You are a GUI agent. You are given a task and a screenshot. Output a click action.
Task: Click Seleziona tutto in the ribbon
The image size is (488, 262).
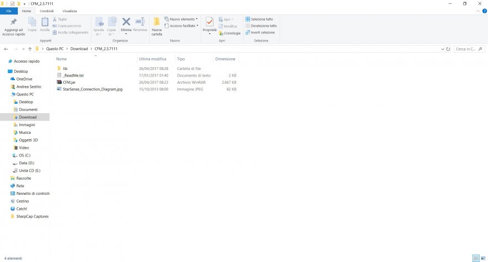pos(261,19)
